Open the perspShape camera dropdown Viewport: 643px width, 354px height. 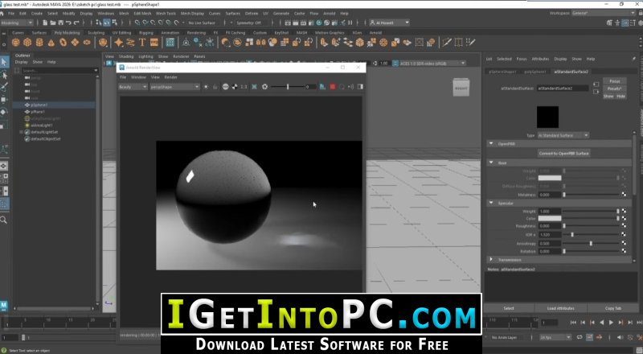click(x=174, y=87)
